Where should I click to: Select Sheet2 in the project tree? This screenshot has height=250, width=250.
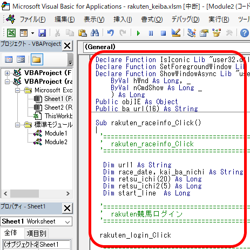(58, 107)
